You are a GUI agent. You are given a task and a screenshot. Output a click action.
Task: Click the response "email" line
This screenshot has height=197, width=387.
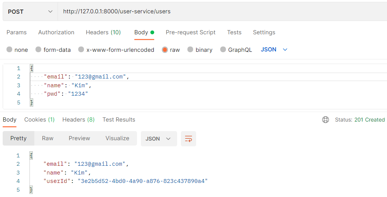tap(86, 164)
